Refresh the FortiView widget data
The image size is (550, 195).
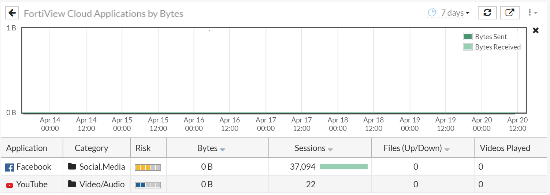click(x=487, y=13)
